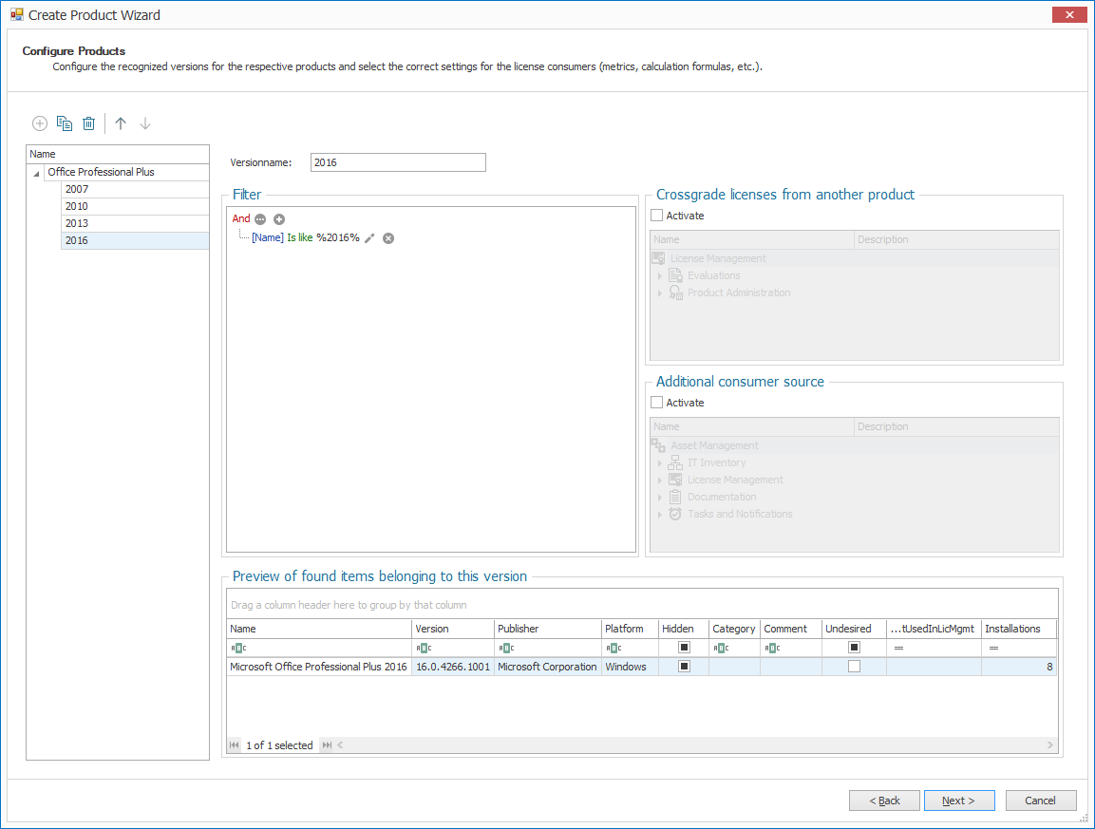Click the Versionname input field

click(x=398, y=162)
